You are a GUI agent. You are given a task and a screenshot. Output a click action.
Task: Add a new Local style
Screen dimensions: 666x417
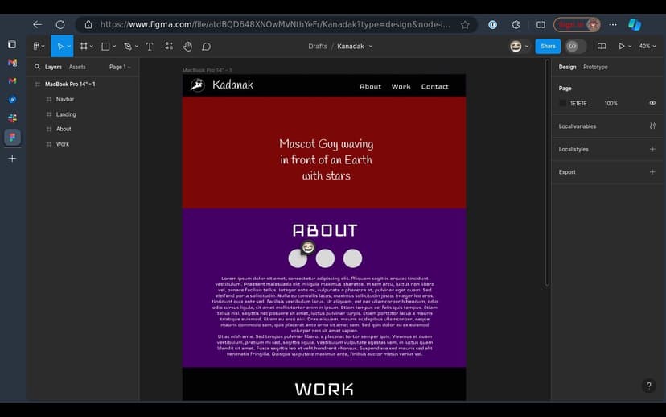coord(652,149)
